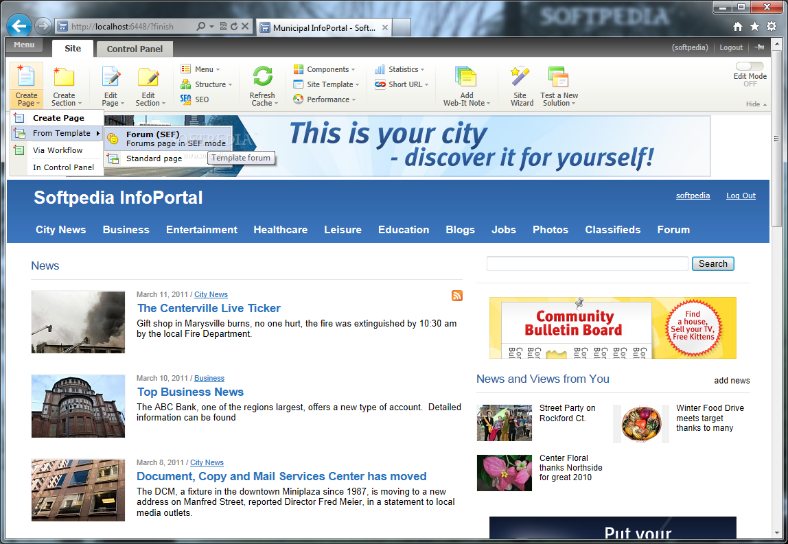The width and height of the screenshot is (788, 544).
Task: Expand the Site Template dropdown
Action: (x=326, y=84)
